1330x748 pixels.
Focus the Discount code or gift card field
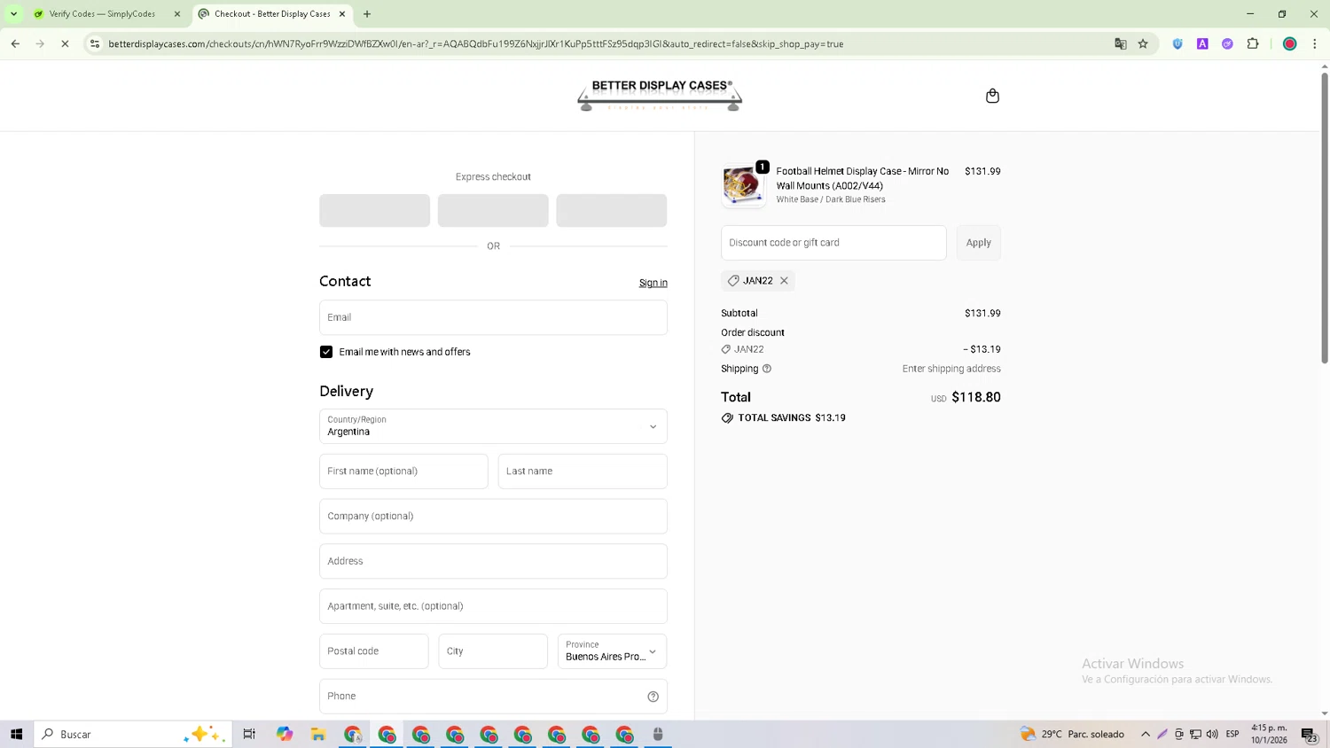[833, 243]
